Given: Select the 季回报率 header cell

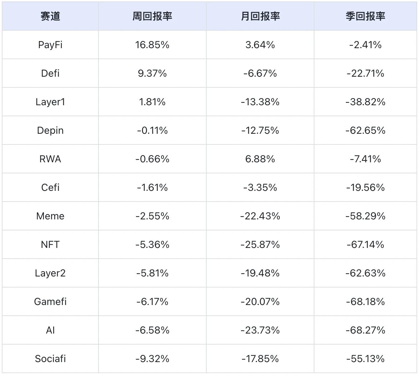Looking at the screenshot, I should tap(365, 16).
